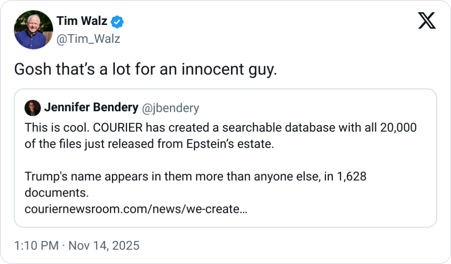
Task: Click the @jbendery handle
Action: tap(170, 108)
